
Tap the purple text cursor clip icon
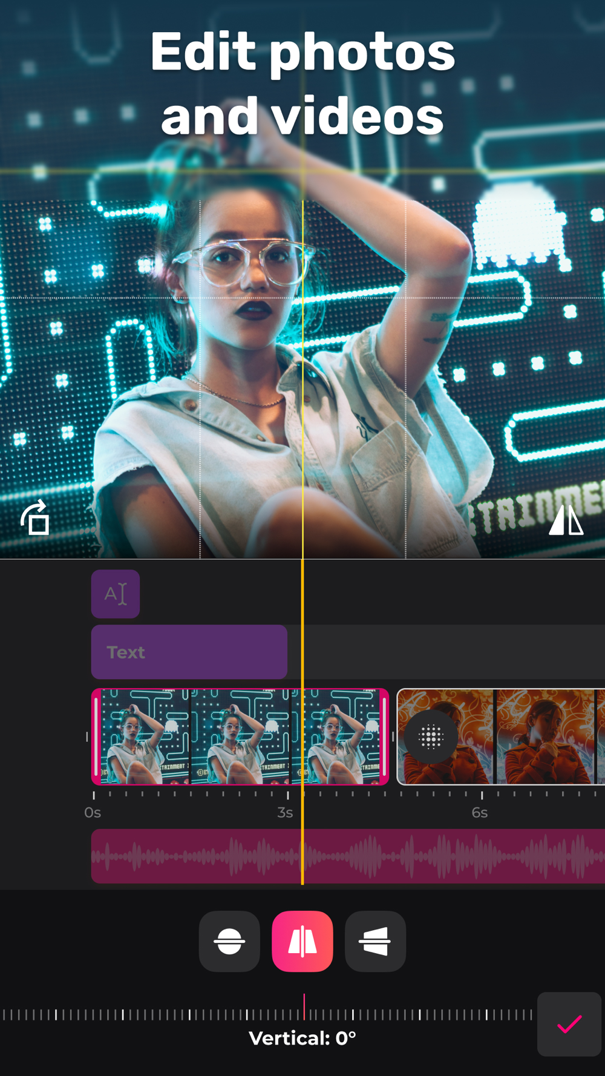click(116, 594)
